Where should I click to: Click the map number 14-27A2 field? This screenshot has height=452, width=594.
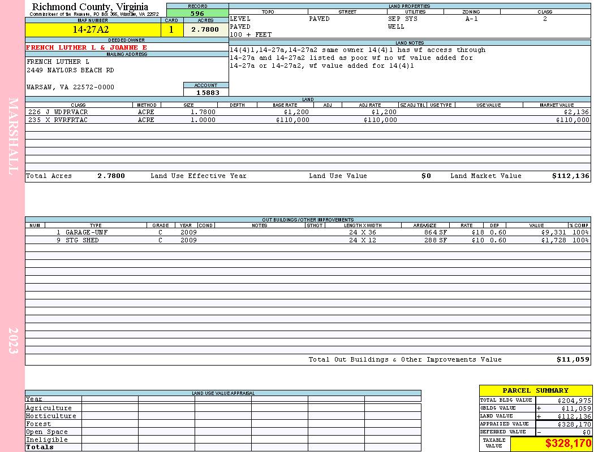coord(93,29)
